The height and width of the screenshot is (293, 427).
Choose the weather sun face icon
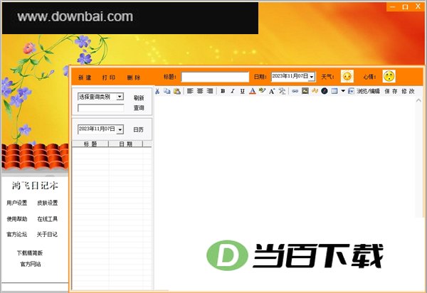pos(347,76)
